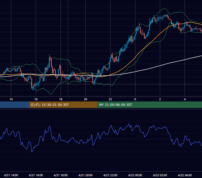
Task: Click the 4/22 00:00 date label
Action: pyautogui.click(x=135, y=175)
